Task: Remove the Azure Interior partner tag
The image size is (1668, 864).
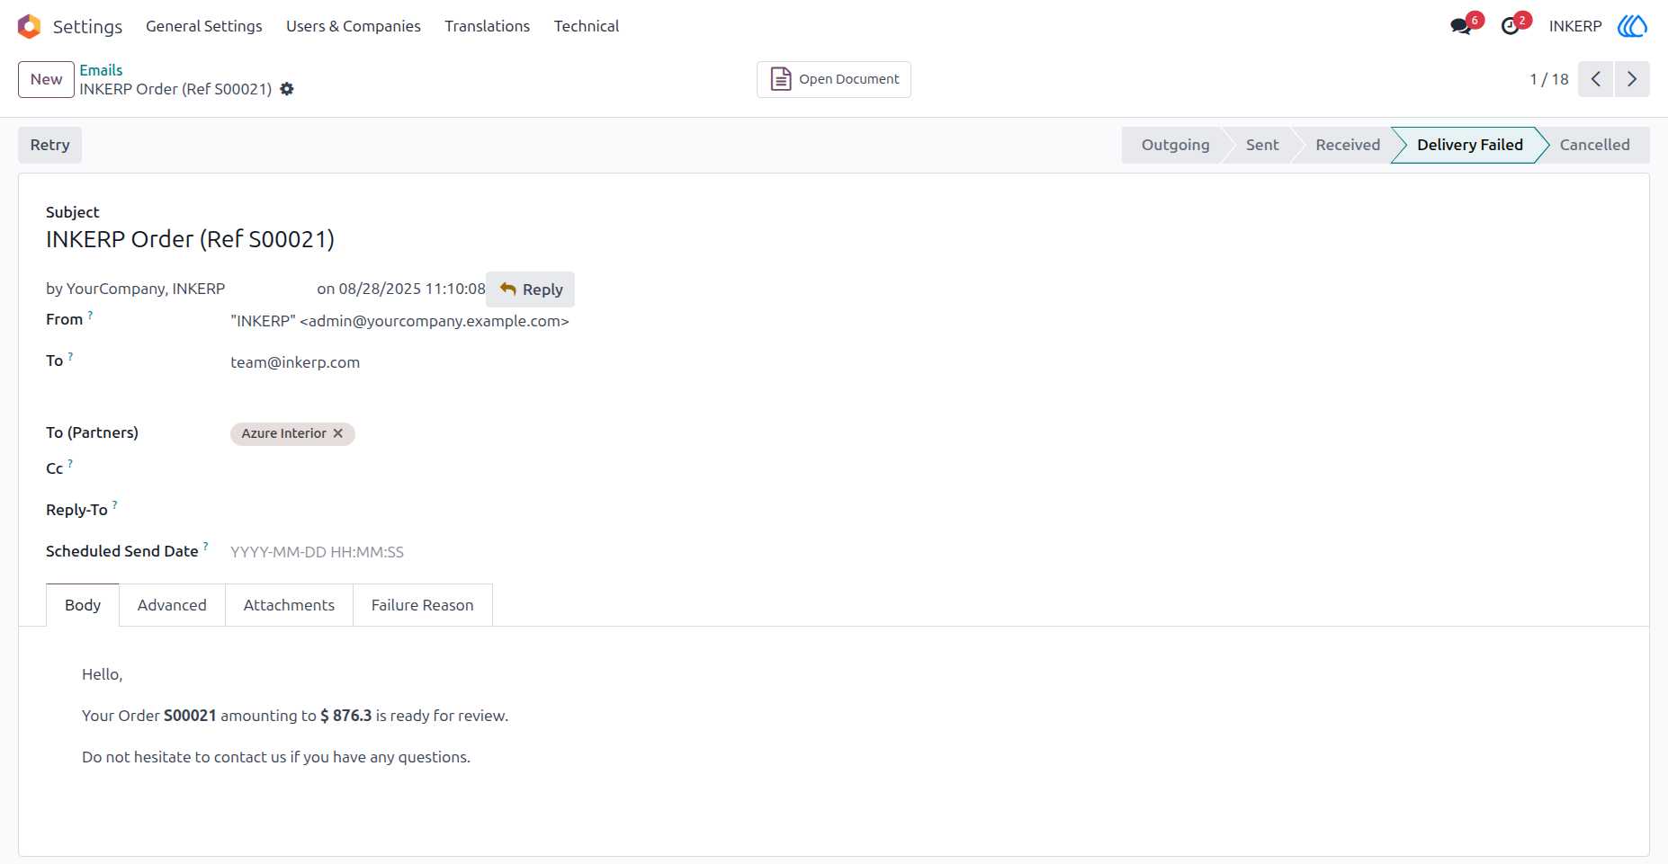Action: tap(338, 433)
